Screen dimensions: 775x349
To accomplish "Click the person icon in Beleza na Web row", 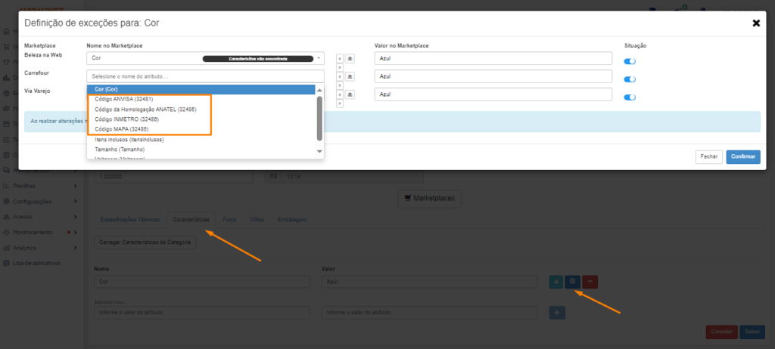I will 350,58.
